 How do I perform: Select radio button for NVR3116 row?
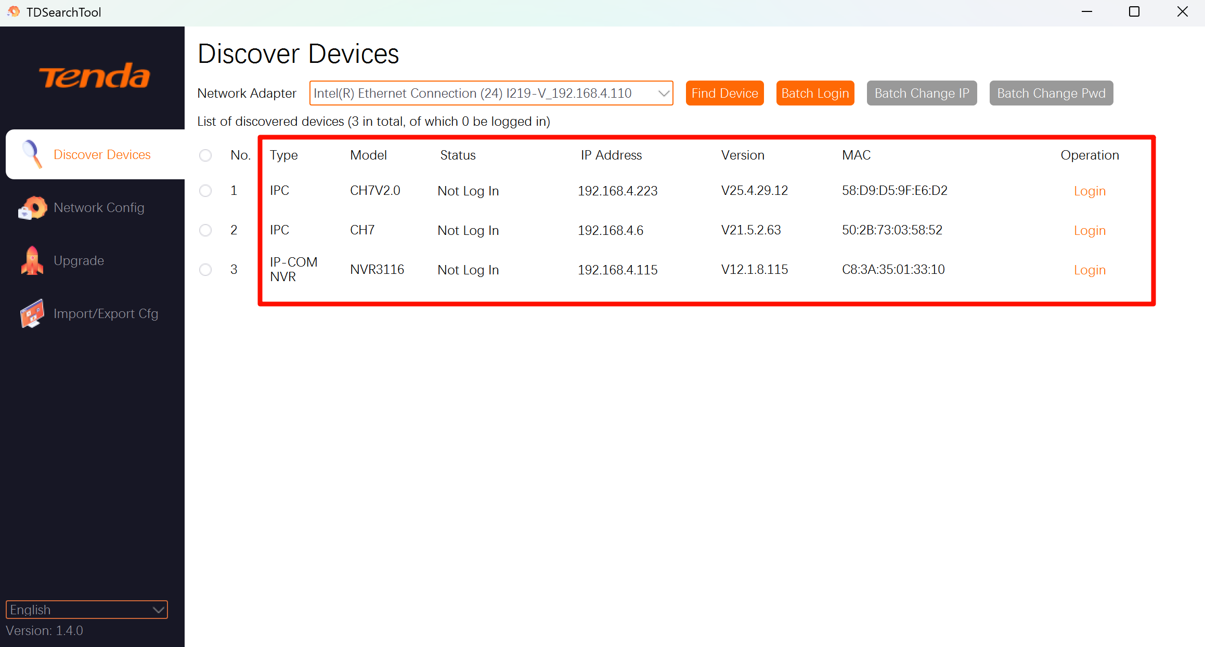click(x=205, y=270)
